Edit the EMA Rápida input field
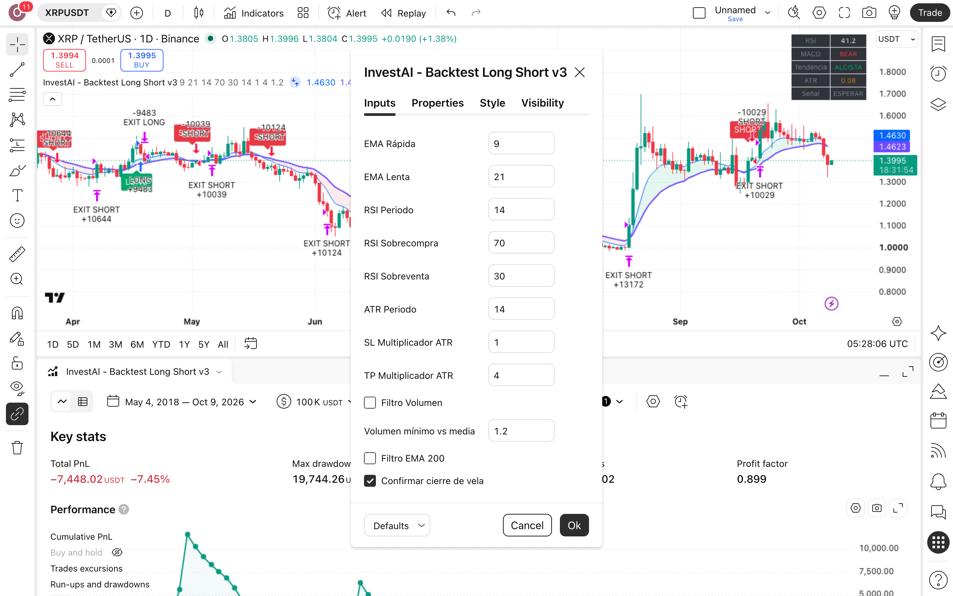This screenshot has height=596, width=953. (x=521, y=143)
